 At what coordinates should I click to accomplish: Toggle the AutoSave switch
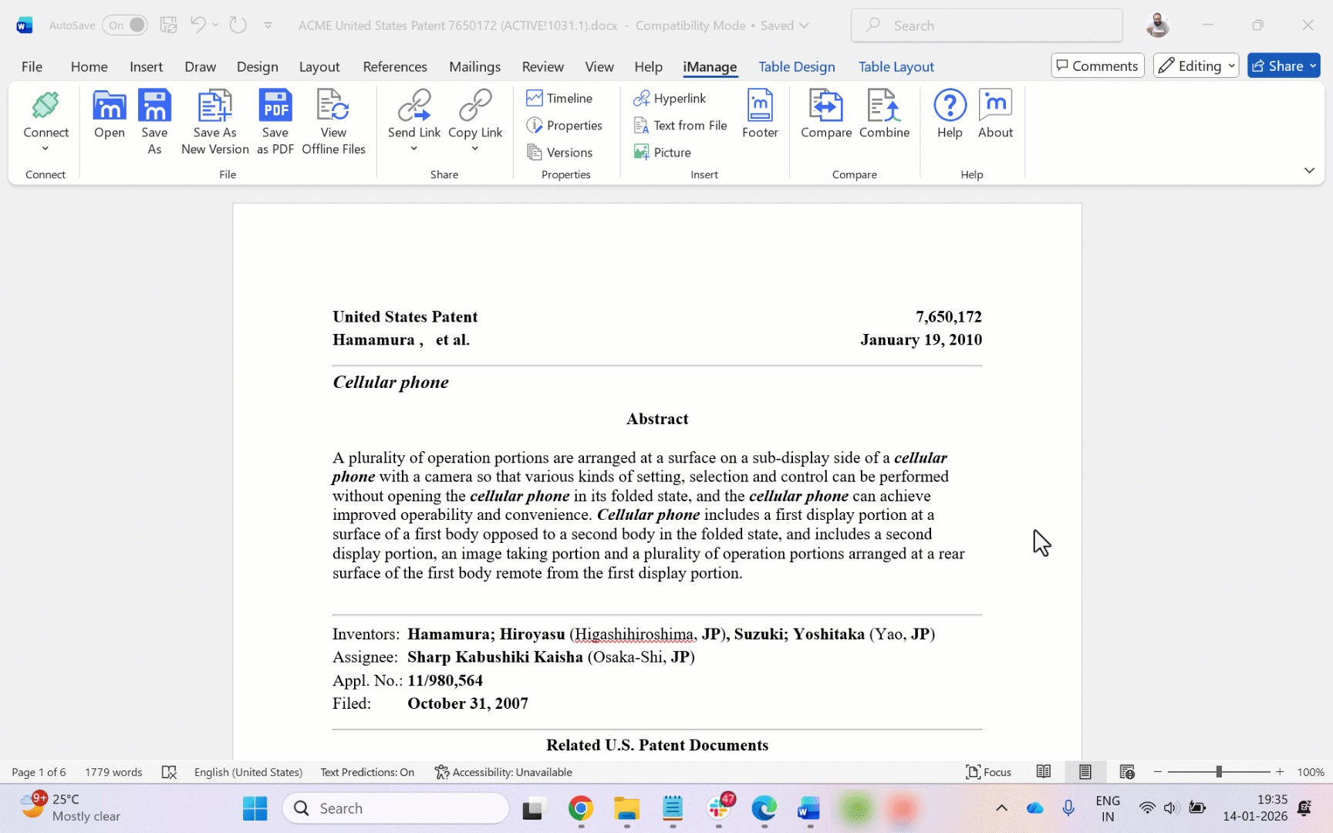[x=125, y=25]
